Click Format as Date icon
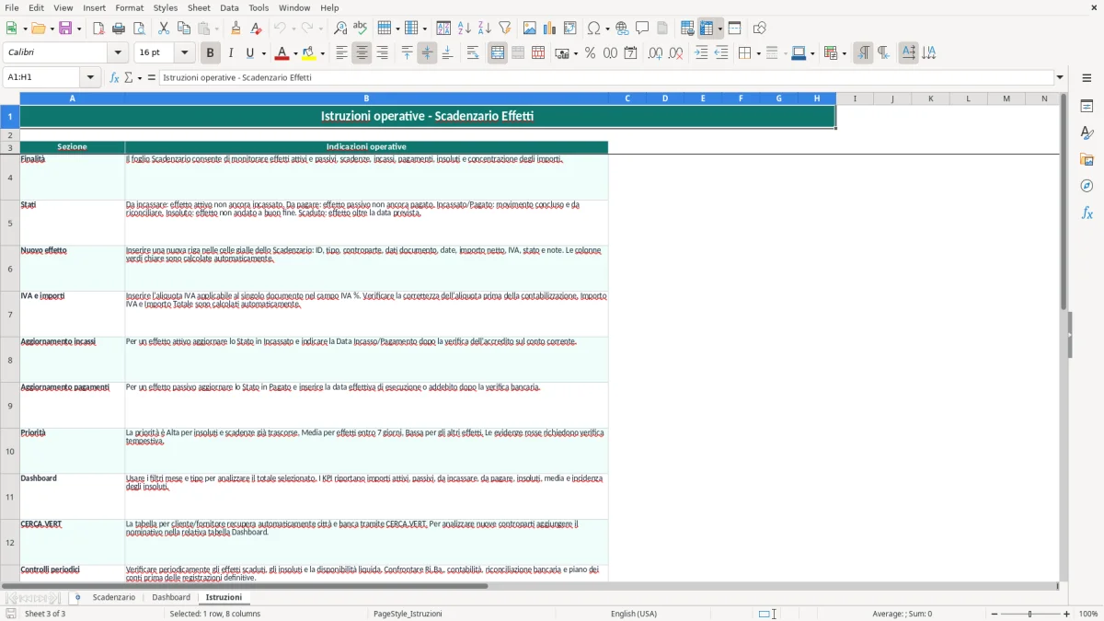Image resolution: width=1104 pixels, height=621 pixels. 630,53
